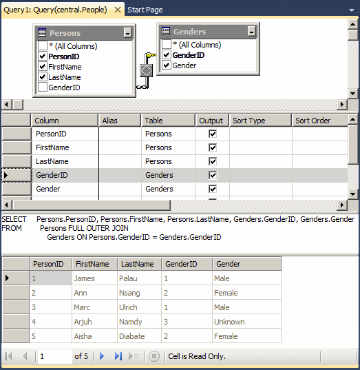Select results cell Unknown
Screen dimensions: 360x370
[x=246, y=322]
